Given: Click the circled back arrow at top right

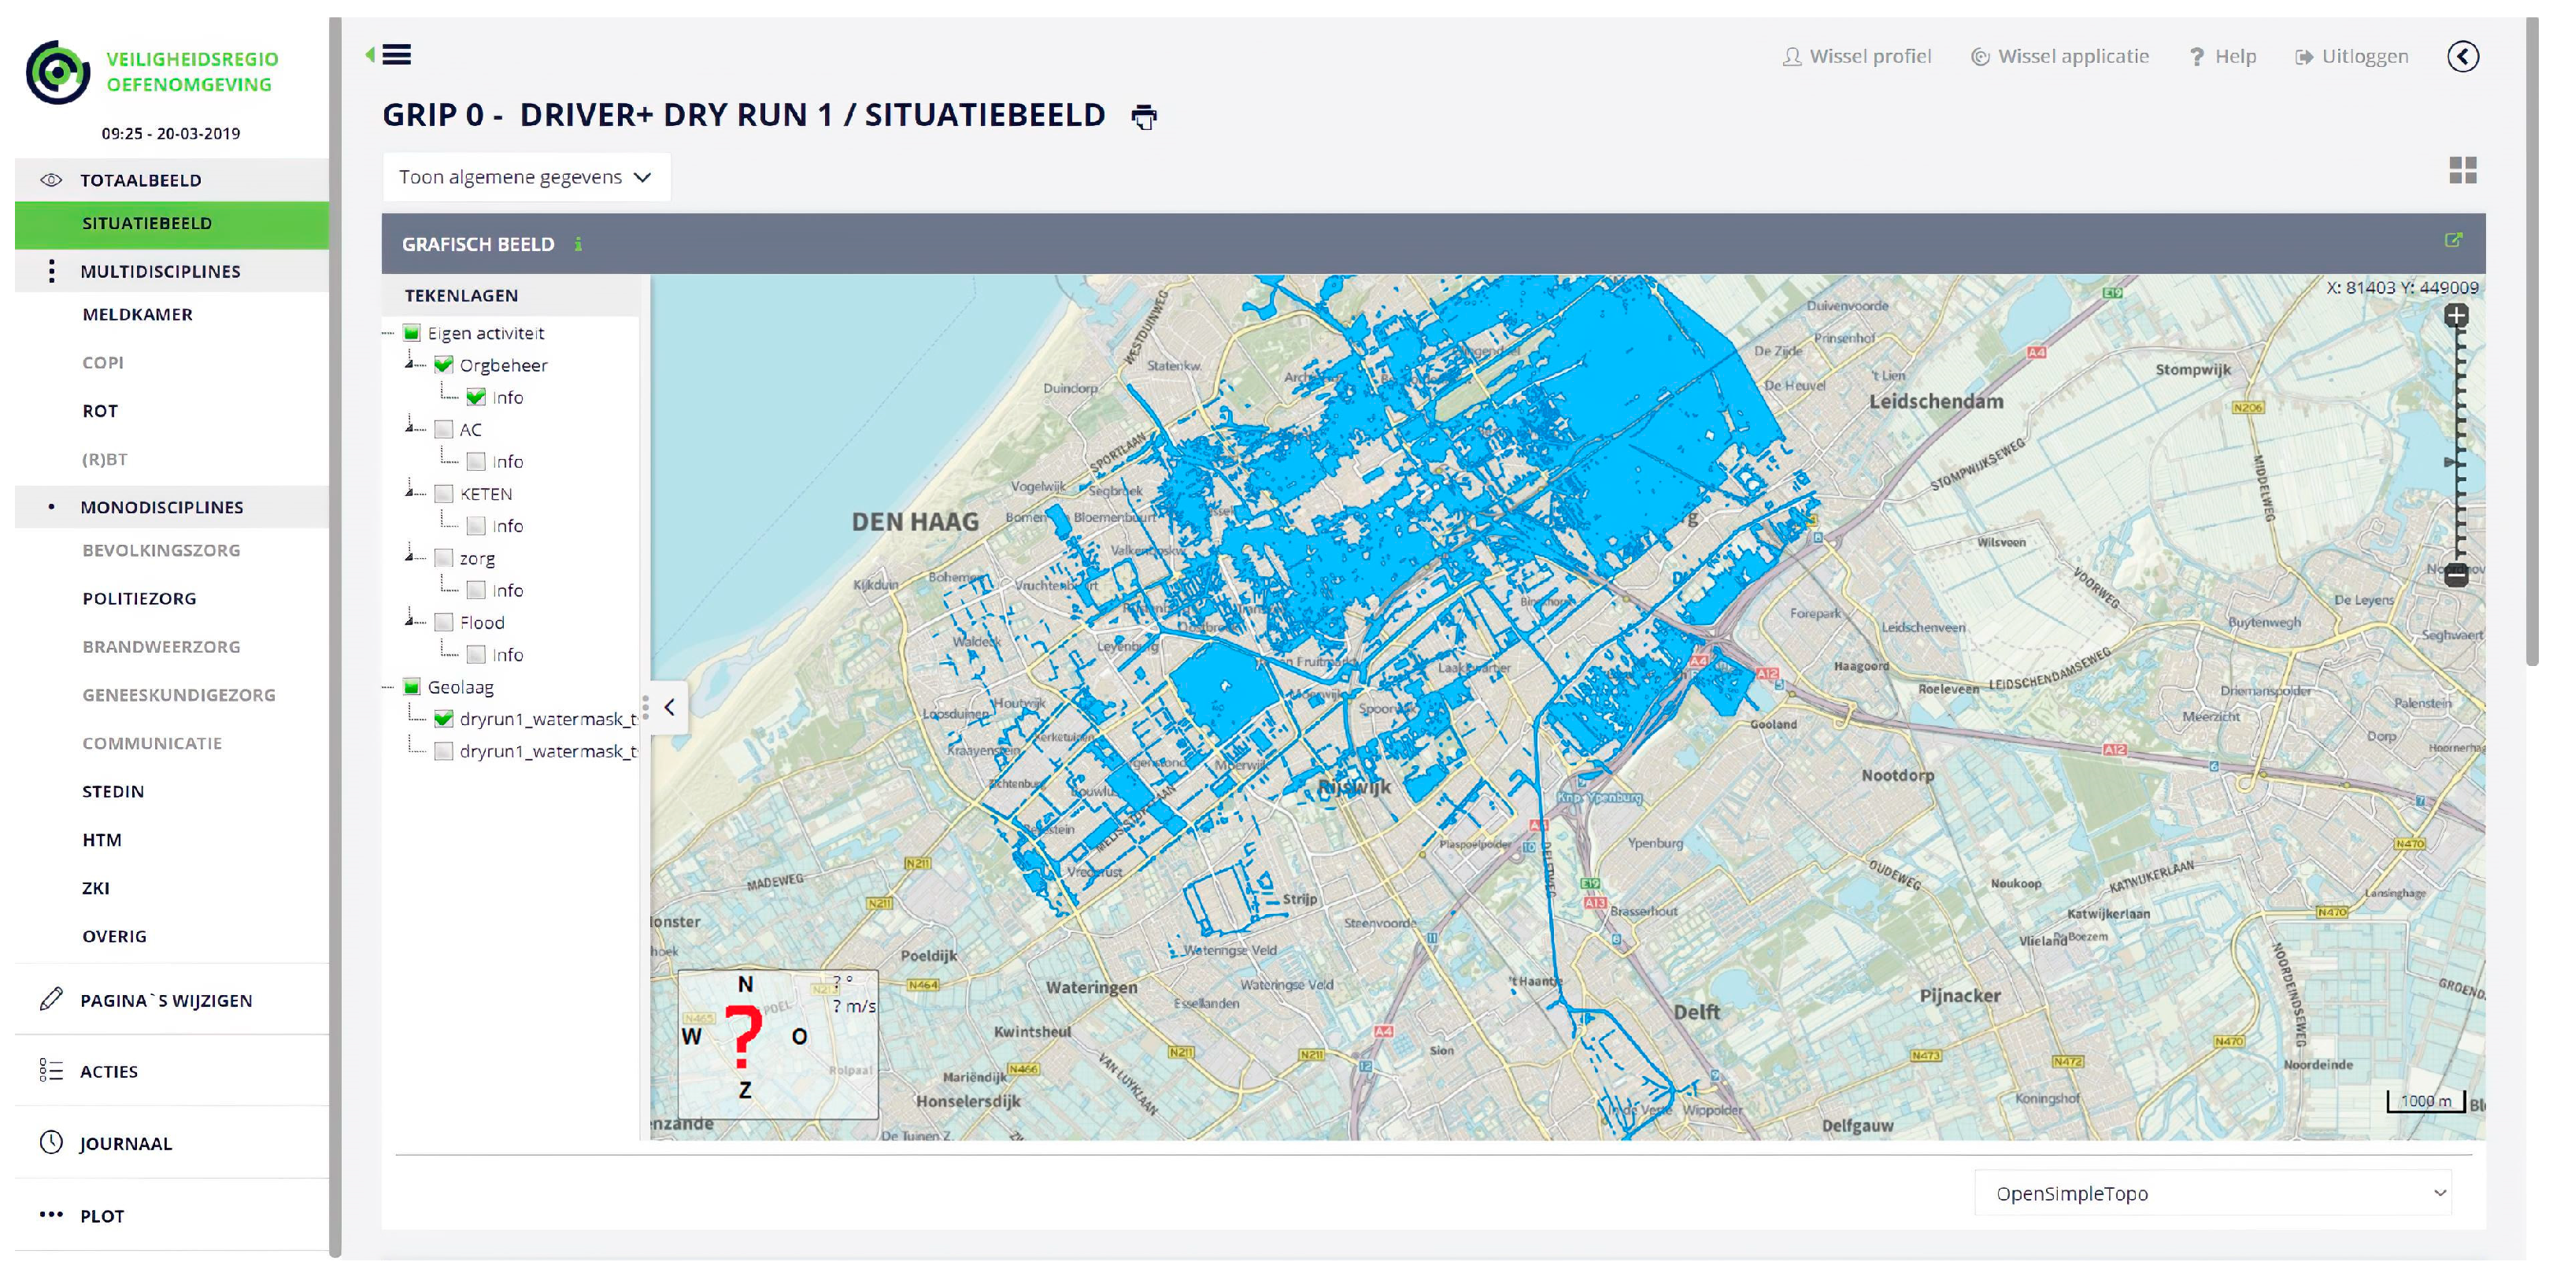Looking at the screenshot, I should pyautogui.click(x=2462, y=57).
